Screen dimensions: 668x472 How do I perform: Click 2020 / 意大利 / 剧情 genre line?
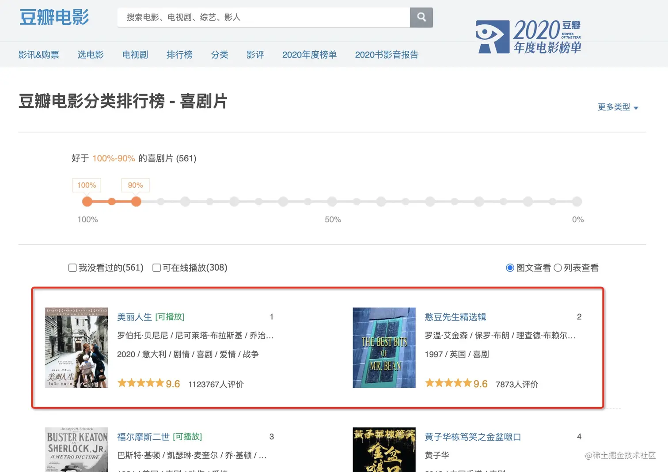pyautogui.click(x=188, y=354)
